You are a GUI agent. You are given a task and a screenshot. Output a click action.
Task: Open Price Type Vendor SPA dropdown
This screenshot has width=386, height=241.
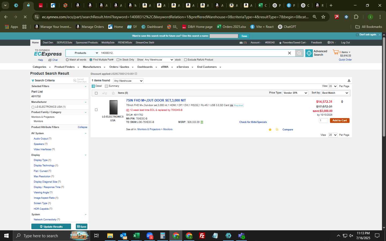295,93
